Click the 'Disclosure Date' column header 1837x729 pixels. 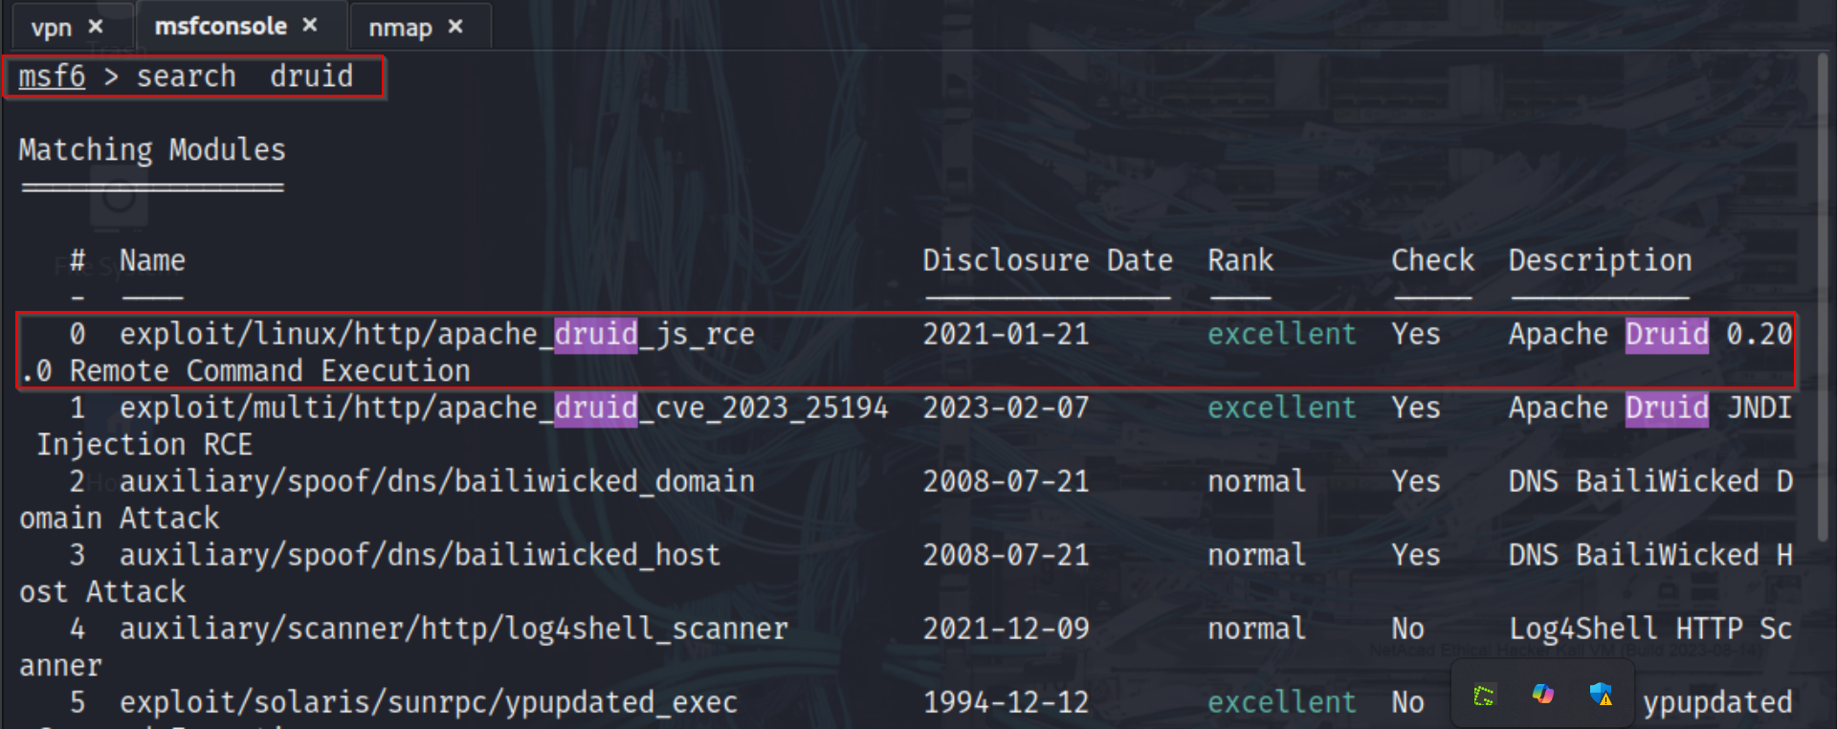(x=1048, y=260)
